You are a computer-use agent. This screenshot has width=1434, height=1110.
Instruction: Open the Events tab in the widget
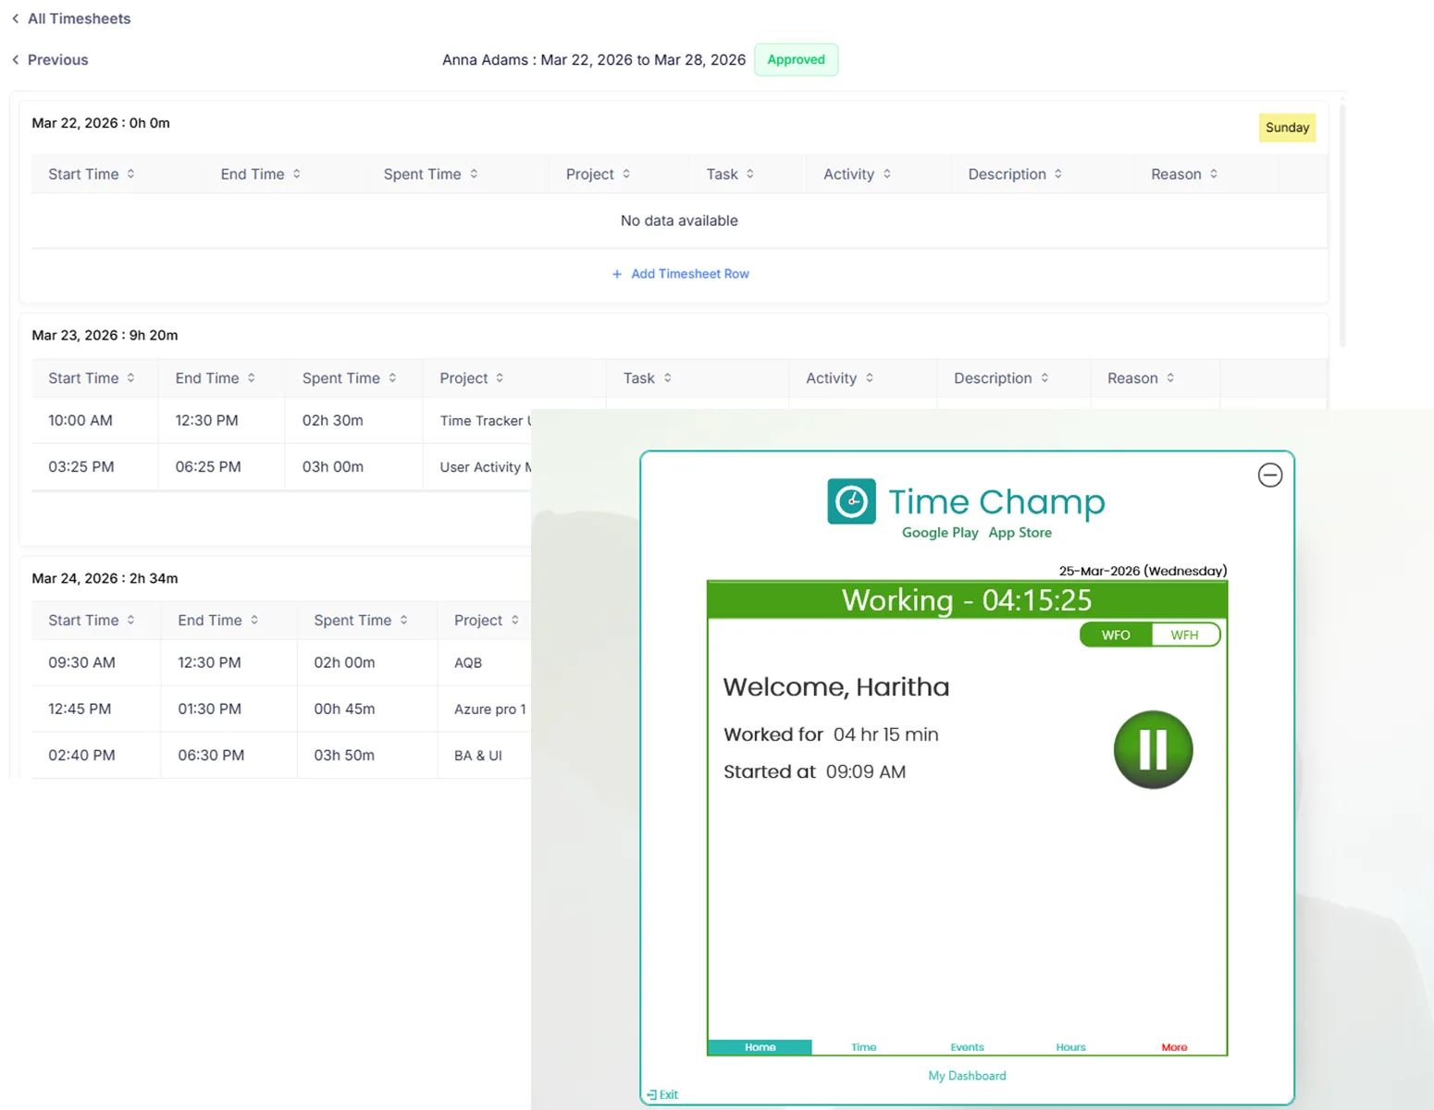click(967, 1047)
